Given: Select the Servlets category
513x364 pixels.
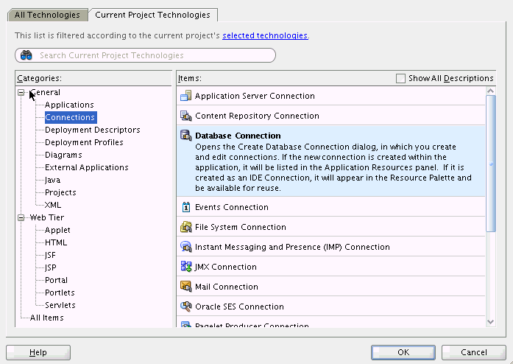Looking at the screenshot, I should tap(60, 305).
